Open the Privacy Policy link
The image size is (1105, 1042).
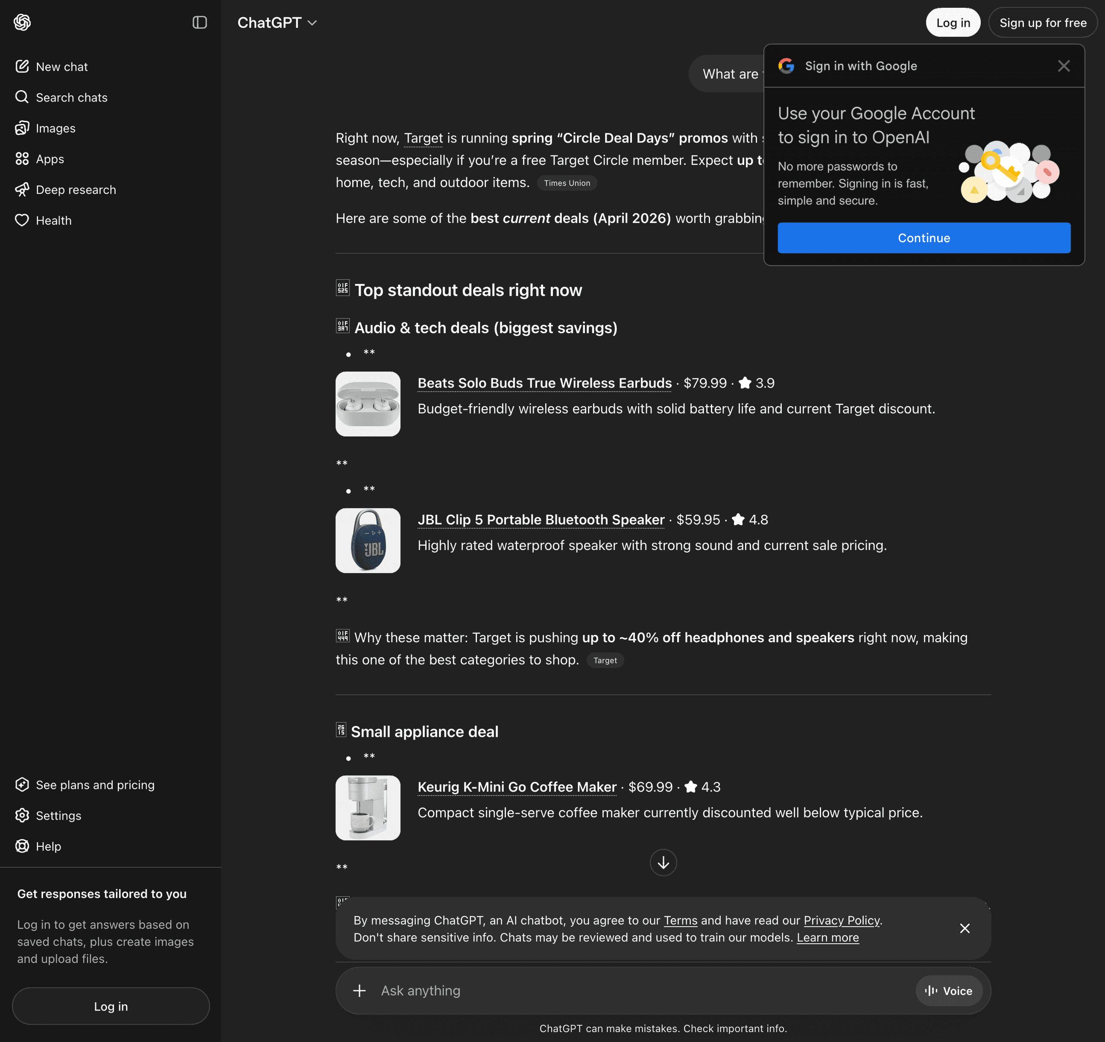click(x=842, y=921)
